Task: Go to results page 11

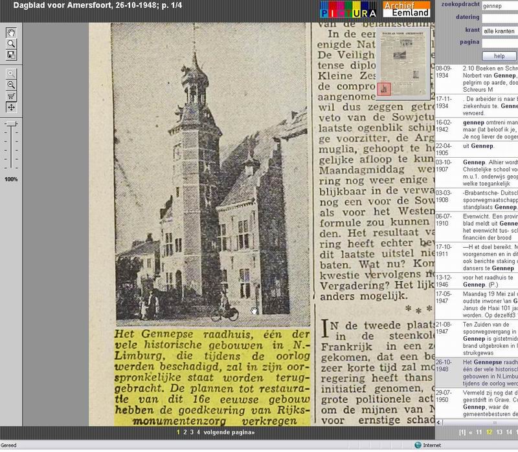Action: click(x=479, y=432)
